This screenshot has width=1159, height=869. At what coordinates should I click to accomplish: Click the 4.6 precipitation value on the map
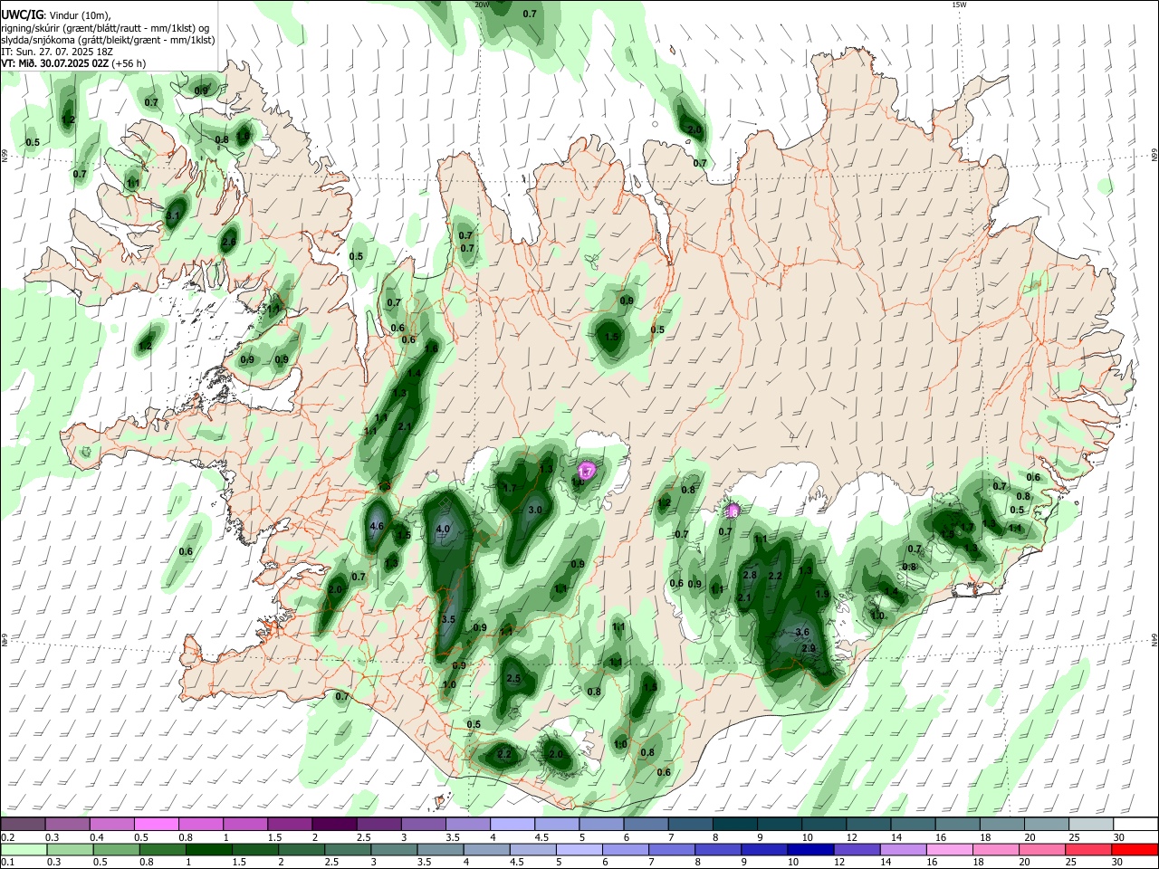click(378, 526)
